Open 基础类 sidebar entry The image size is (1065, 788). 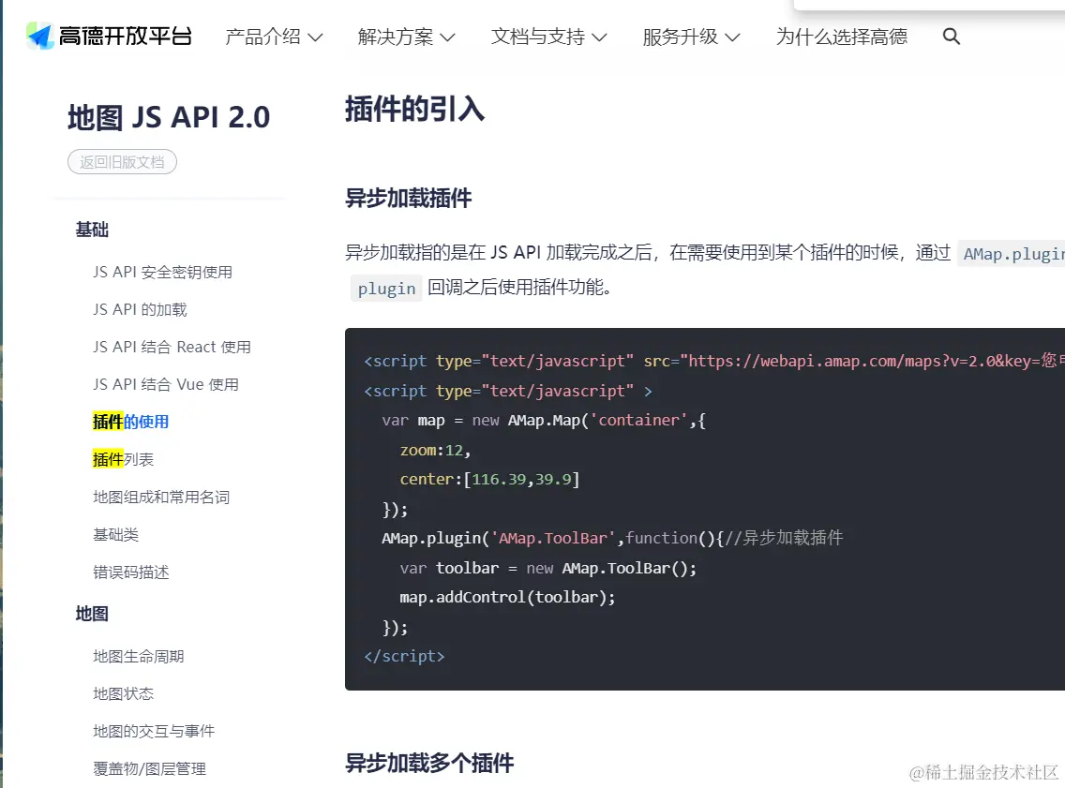pos(115,535)
